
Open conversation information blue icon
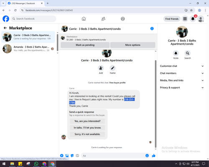coord(152,28)
